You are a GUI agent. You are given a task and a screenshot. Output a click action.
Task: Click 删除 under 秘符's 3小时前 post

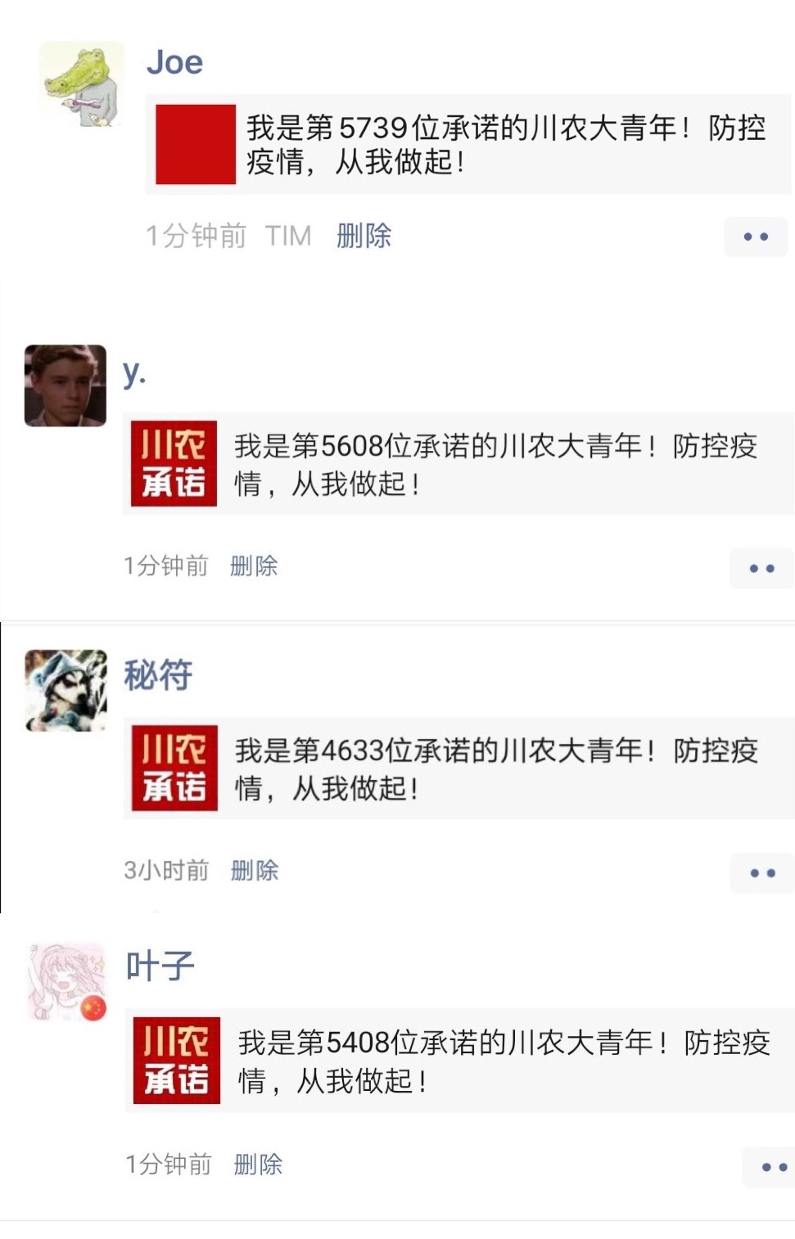click(x=255, y=870)
